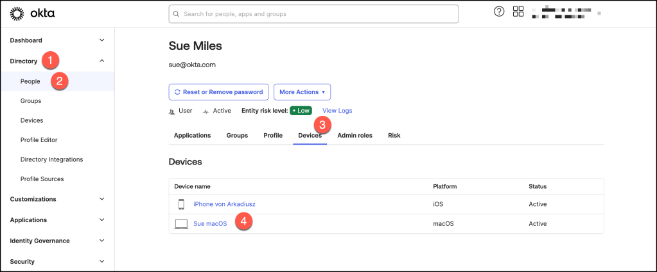Open the Risk tab

(394, 136)
